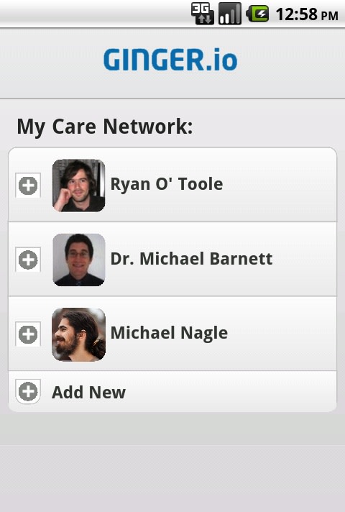The width and height of the screenshot is (345, 512).
Task: Tap the 3G data status icon
Action: pyautogui.click(x=203, y=14)
